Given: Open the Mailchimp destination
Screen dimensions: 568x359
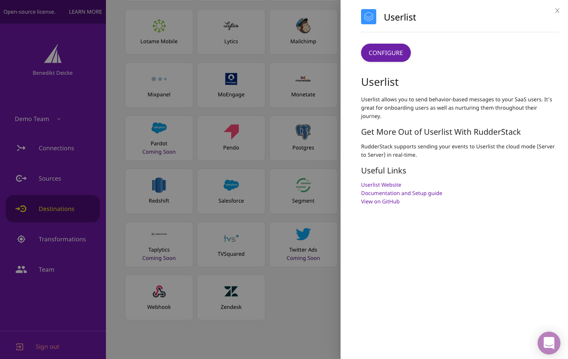Looking at the screenshot, I should pyautogui.click(x=303, y=32).
